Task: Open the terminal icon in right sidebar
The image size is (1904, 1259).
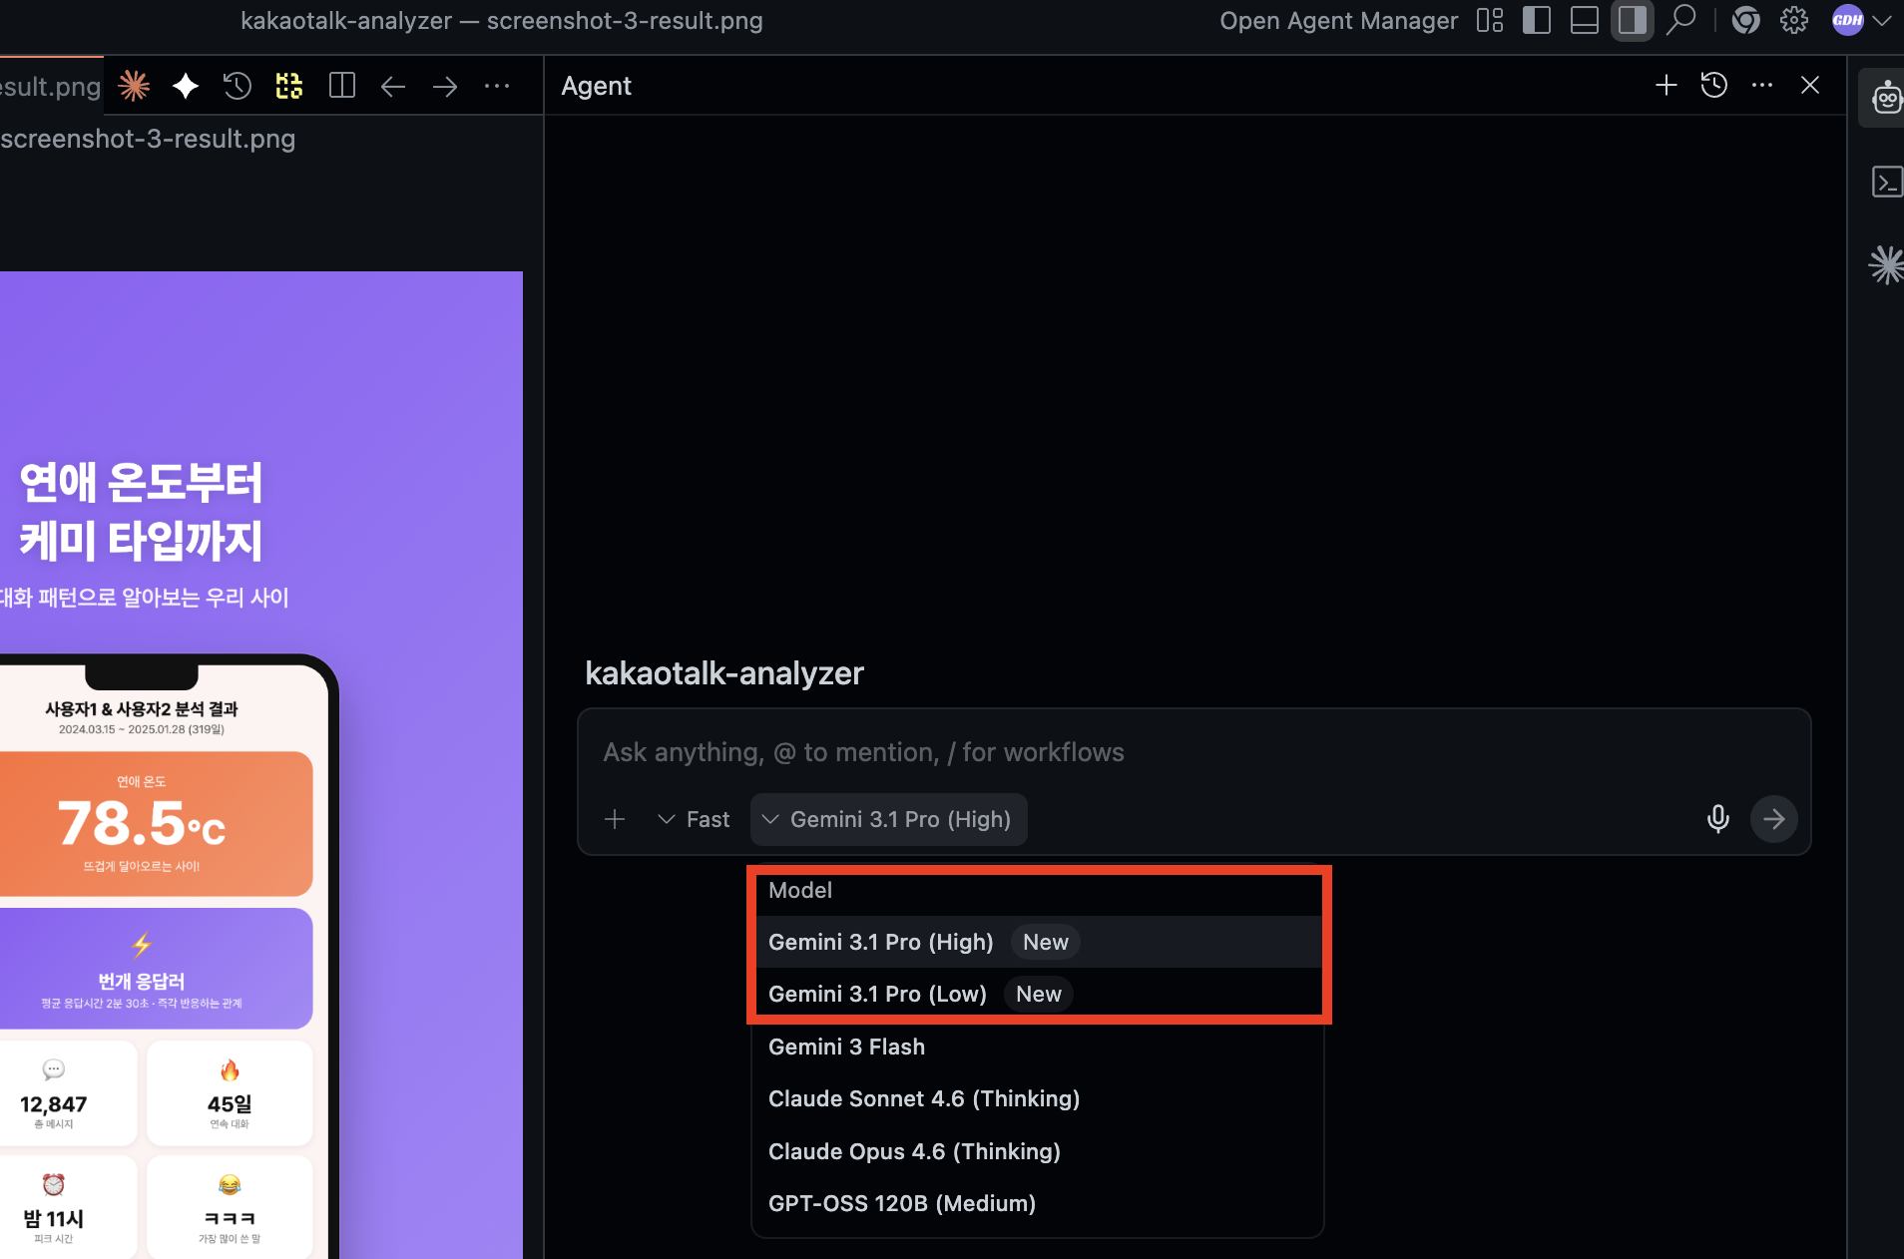Action: pyautogui.click(x=1887, y=183)
